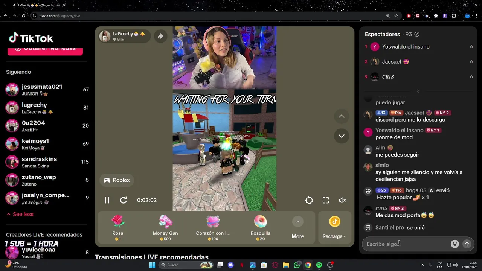Click boga.05 username in chat
This screenshot has width=482, height=271.
click(416, 190)
